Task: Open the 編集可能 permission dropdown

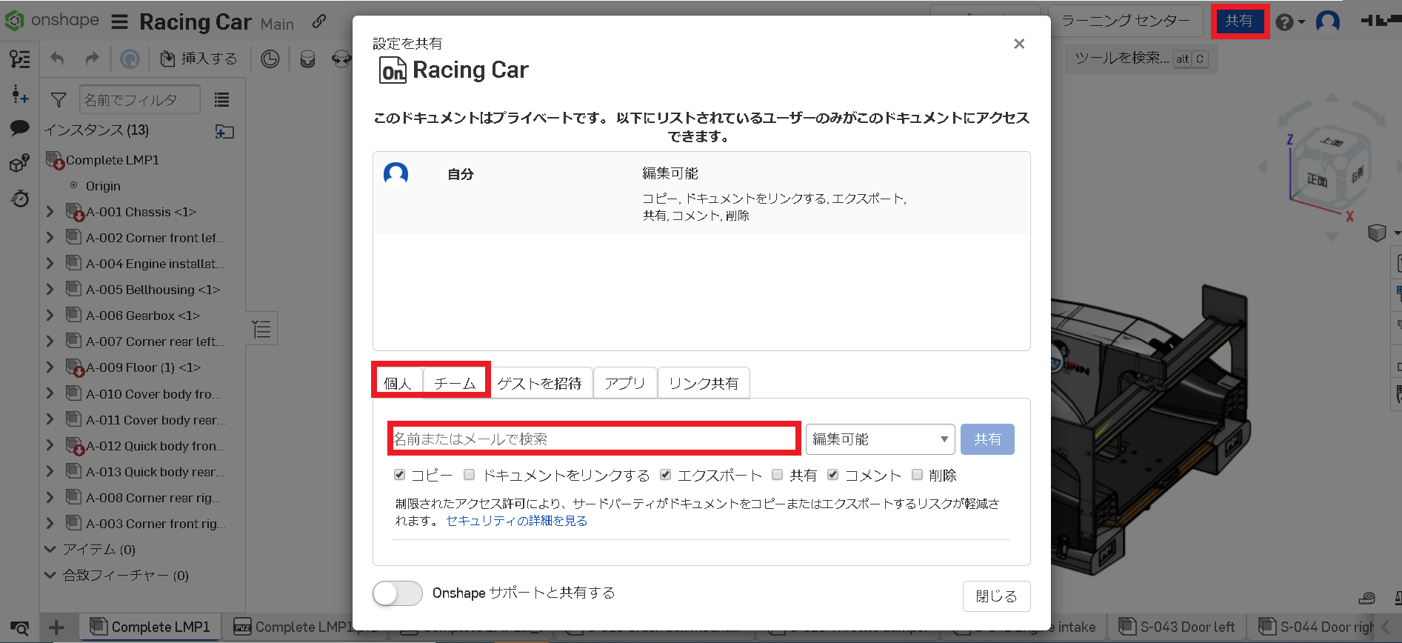Action: point(881,439)
